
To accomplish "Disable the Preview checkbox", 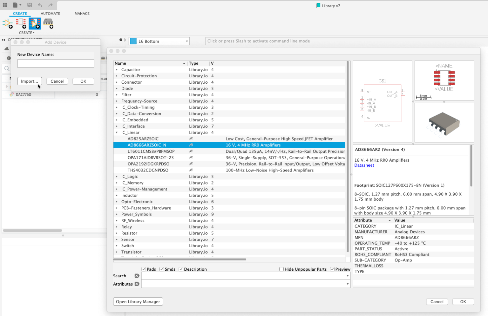I will (332, 269).
